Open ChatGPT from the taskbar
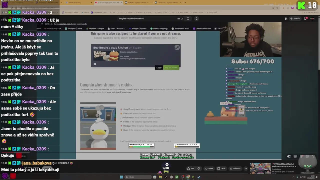 pos(171,177)
